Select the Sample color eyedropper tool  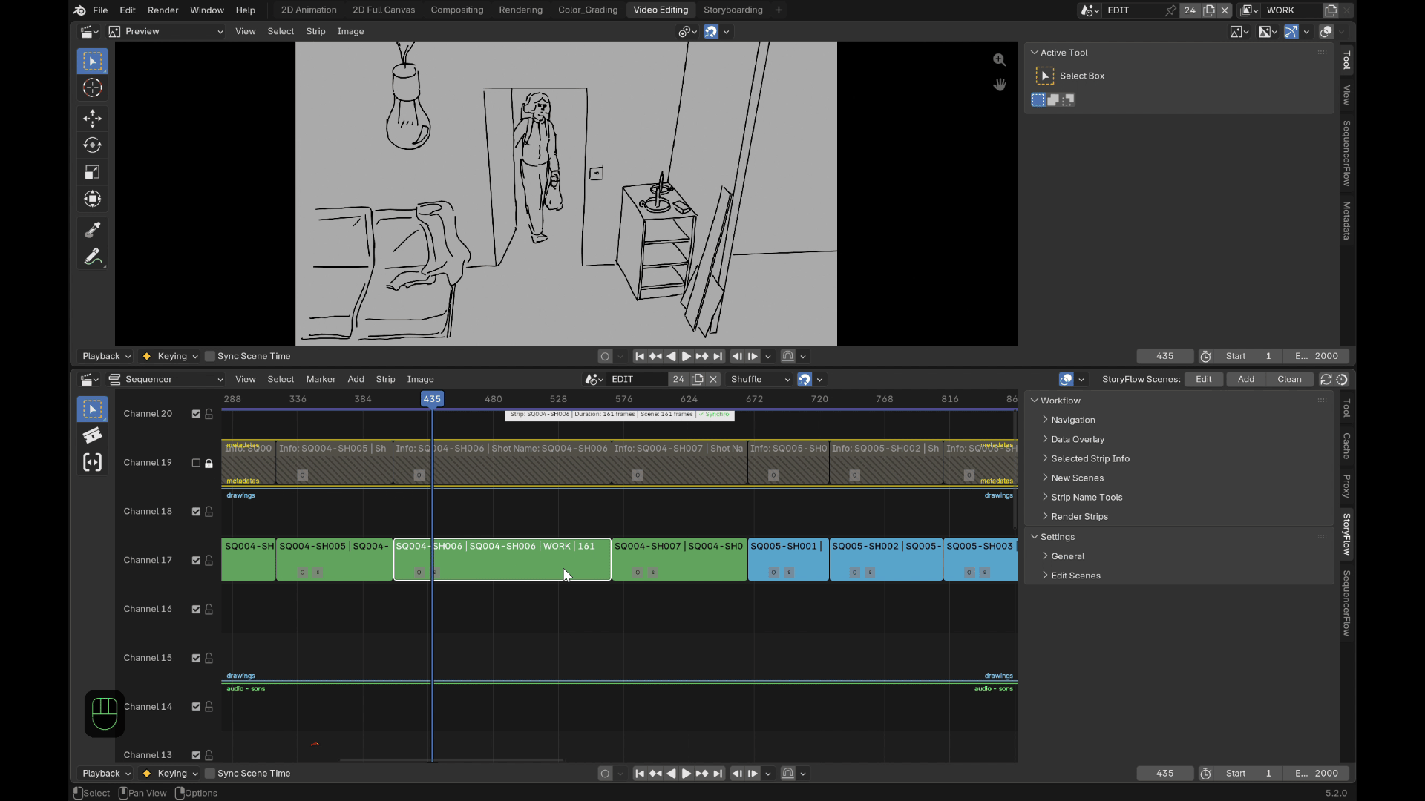[x=92, y=230]
